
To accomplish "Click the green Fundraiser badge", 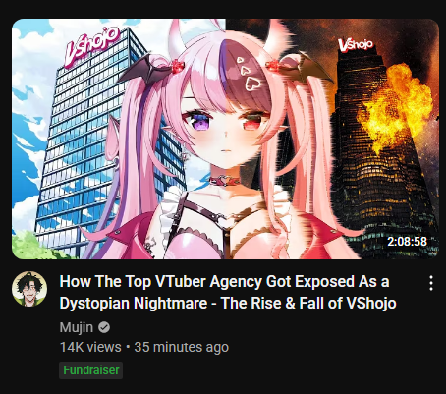I will point(91,370).
